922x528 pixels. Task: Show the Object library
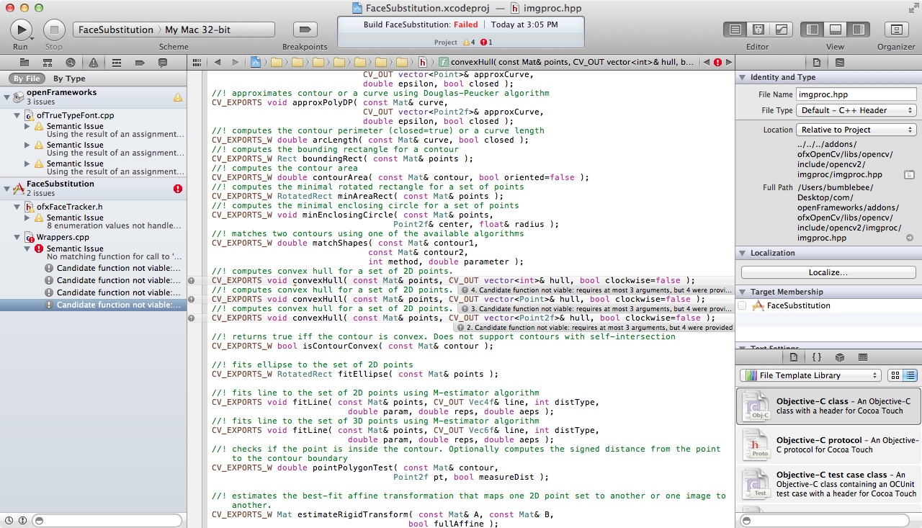click(840, 357)
